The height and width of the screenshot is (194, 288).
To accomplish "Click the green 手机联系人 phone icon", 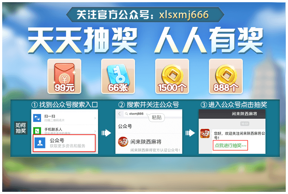I will click(x=37, y=131).
